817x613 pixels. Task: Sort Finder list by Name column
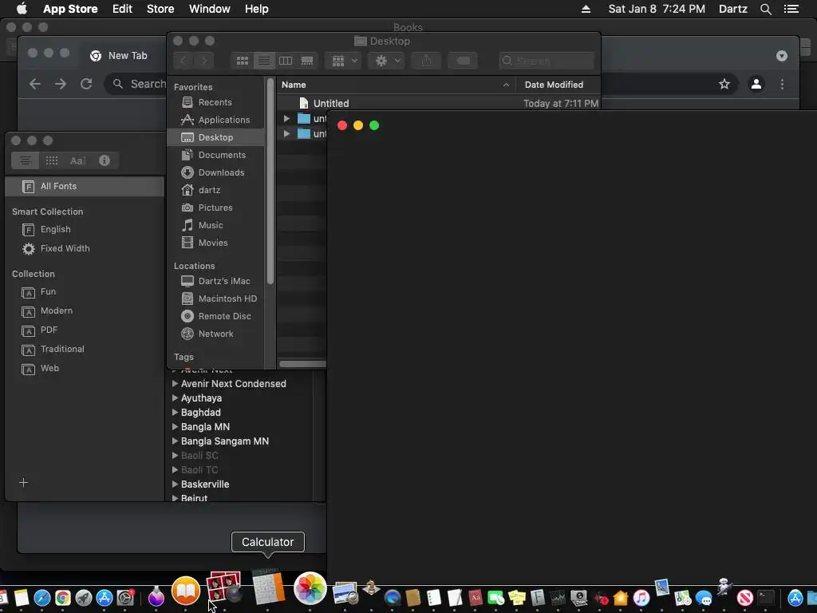pos(396,85)
